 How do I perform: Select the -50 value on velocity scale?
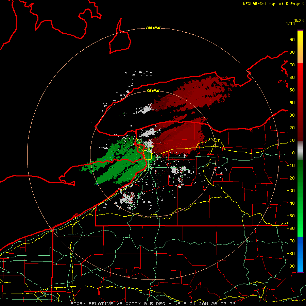tap(291, 216)
